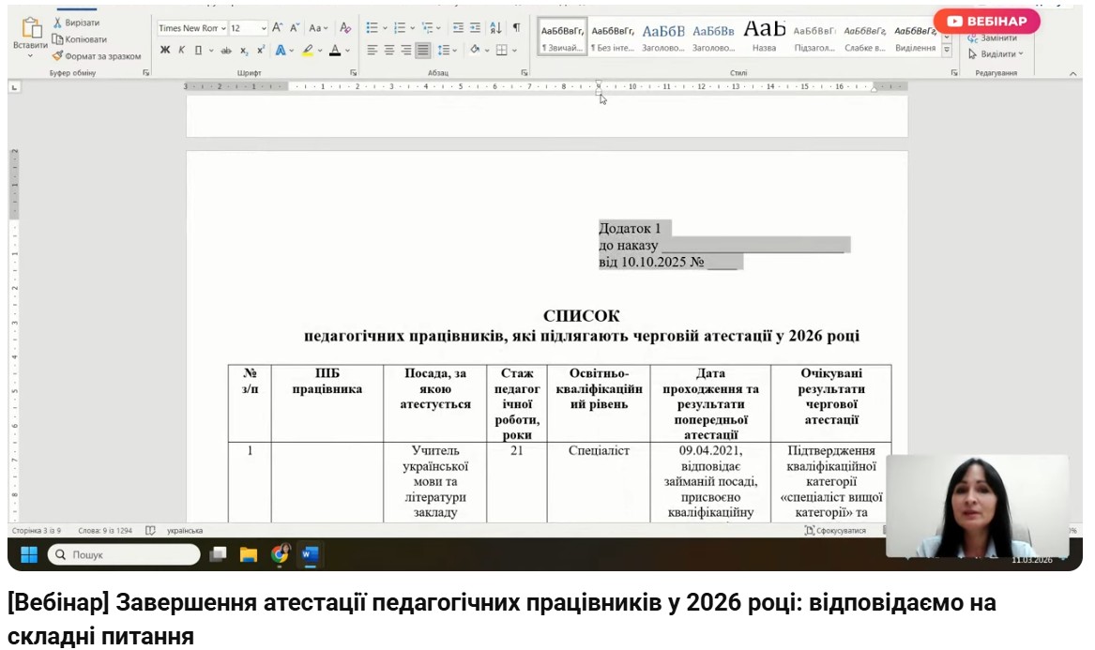Toggle show paragraph marks (¶)
The height and width of the screenshot is (650, 1095).
[516, 28]
